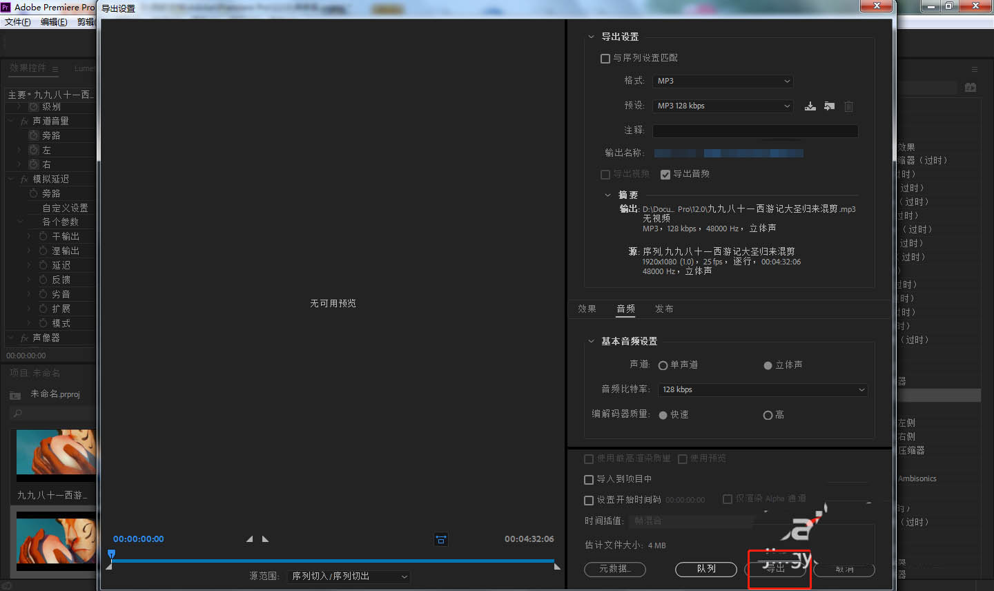994x591 pixels.
Task: Toggle the 延迟 stopwatch icon
Action: 43,265
